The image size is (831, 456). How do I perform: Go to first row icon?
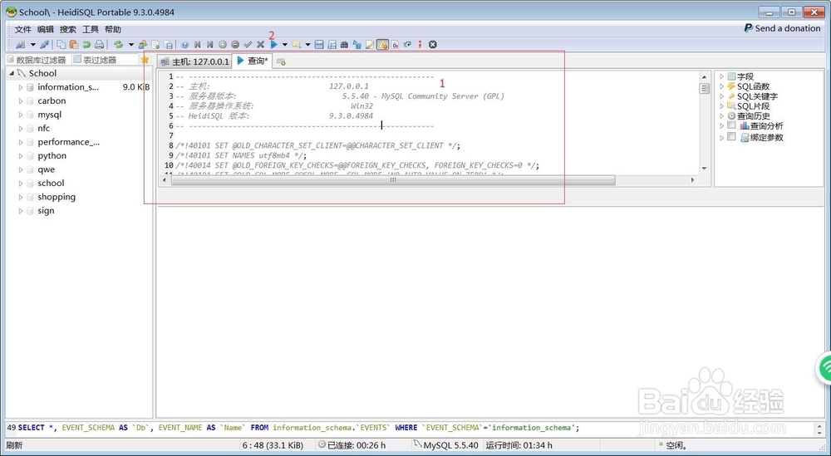click(198, 45)
